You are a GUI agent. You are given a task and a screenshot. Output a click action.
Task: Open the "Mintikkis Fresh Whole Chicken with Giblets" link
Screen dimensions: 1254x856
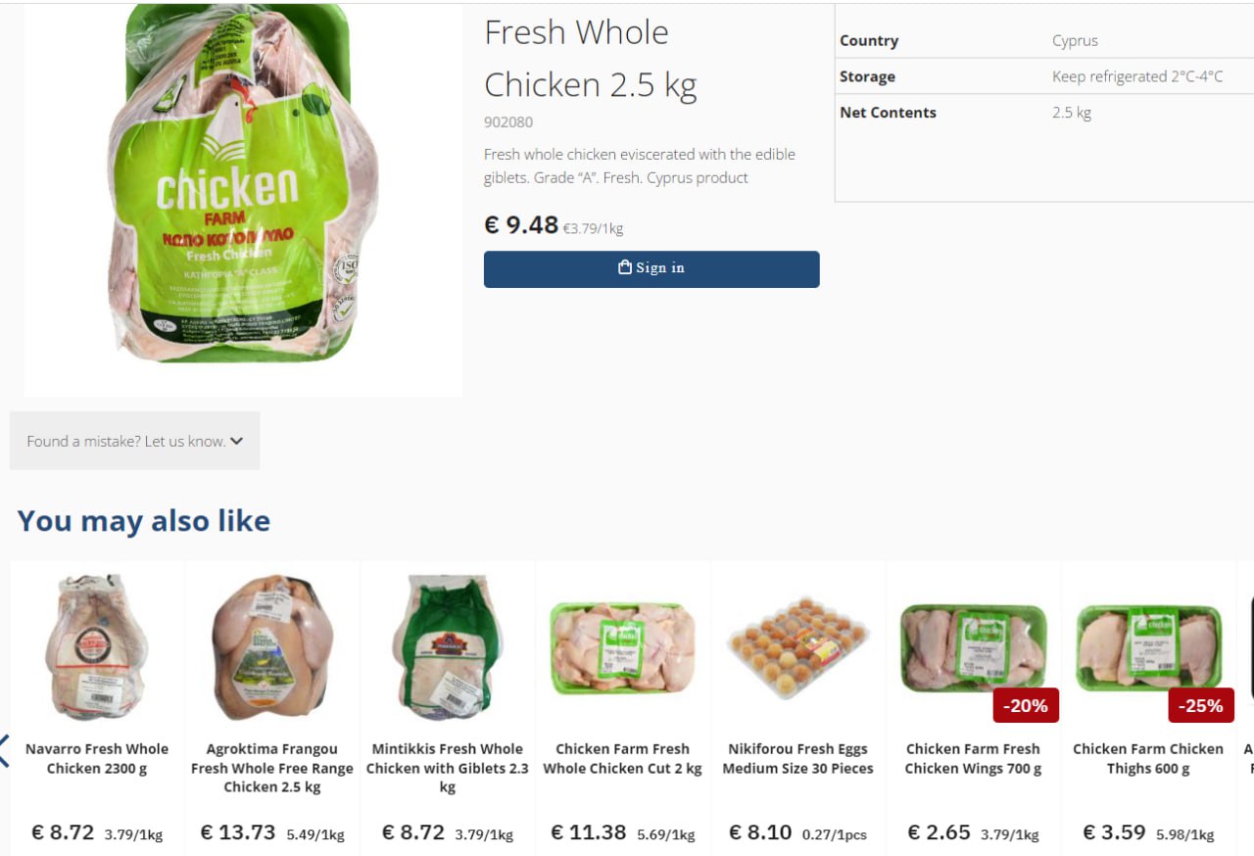pyautogui.click(x=448, y=768)
